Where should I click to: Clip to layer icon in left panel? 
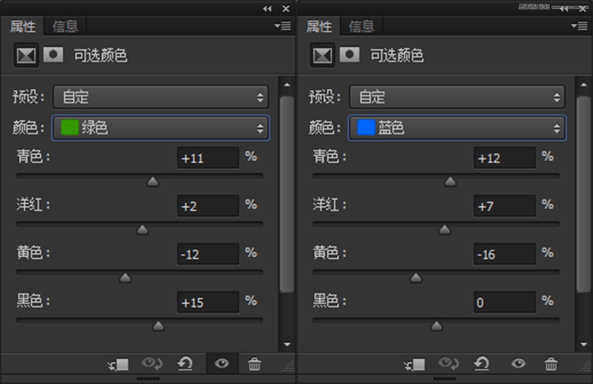pos(118,364)
